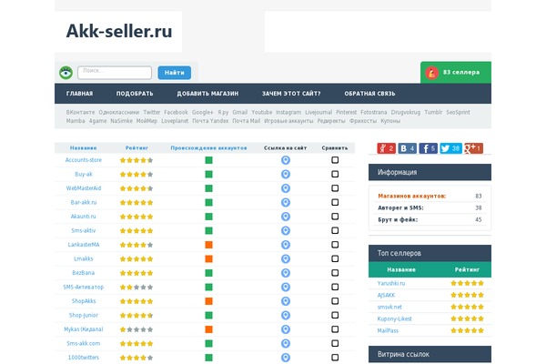Share on the Google+ button

pyautogui.click(x=473, y=148)
